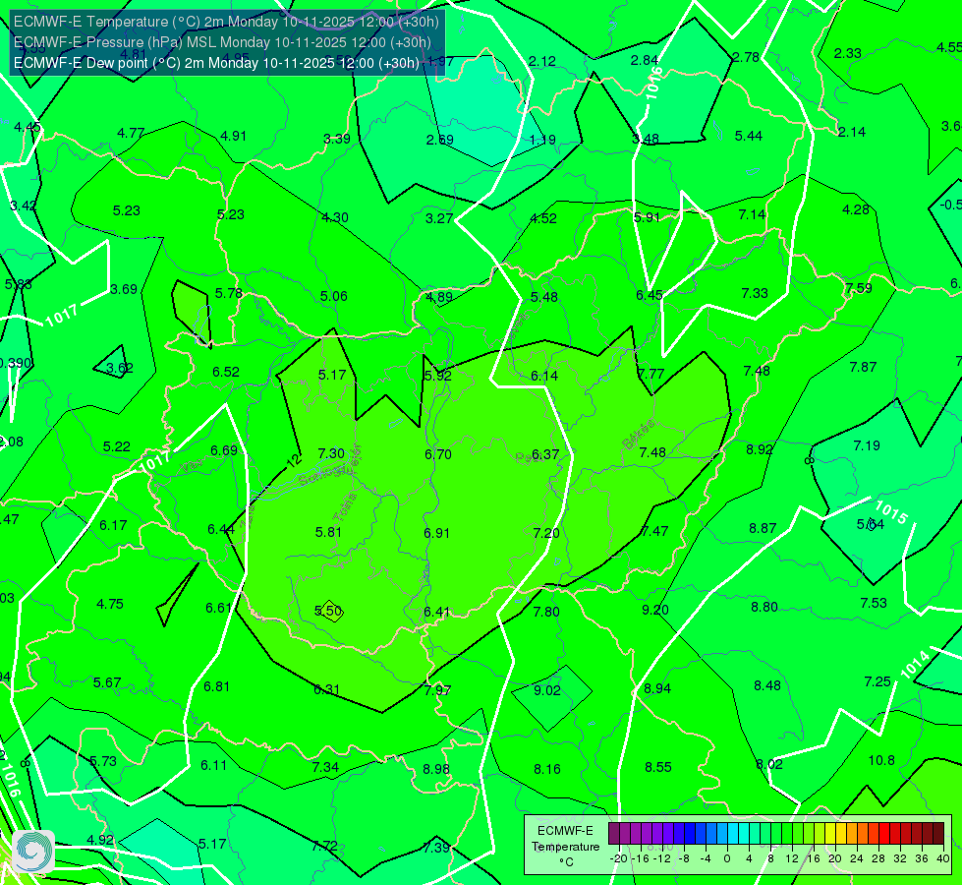Click the 6.37 temperature value
The height and width of the screenshot is (885, 962).
545,454
